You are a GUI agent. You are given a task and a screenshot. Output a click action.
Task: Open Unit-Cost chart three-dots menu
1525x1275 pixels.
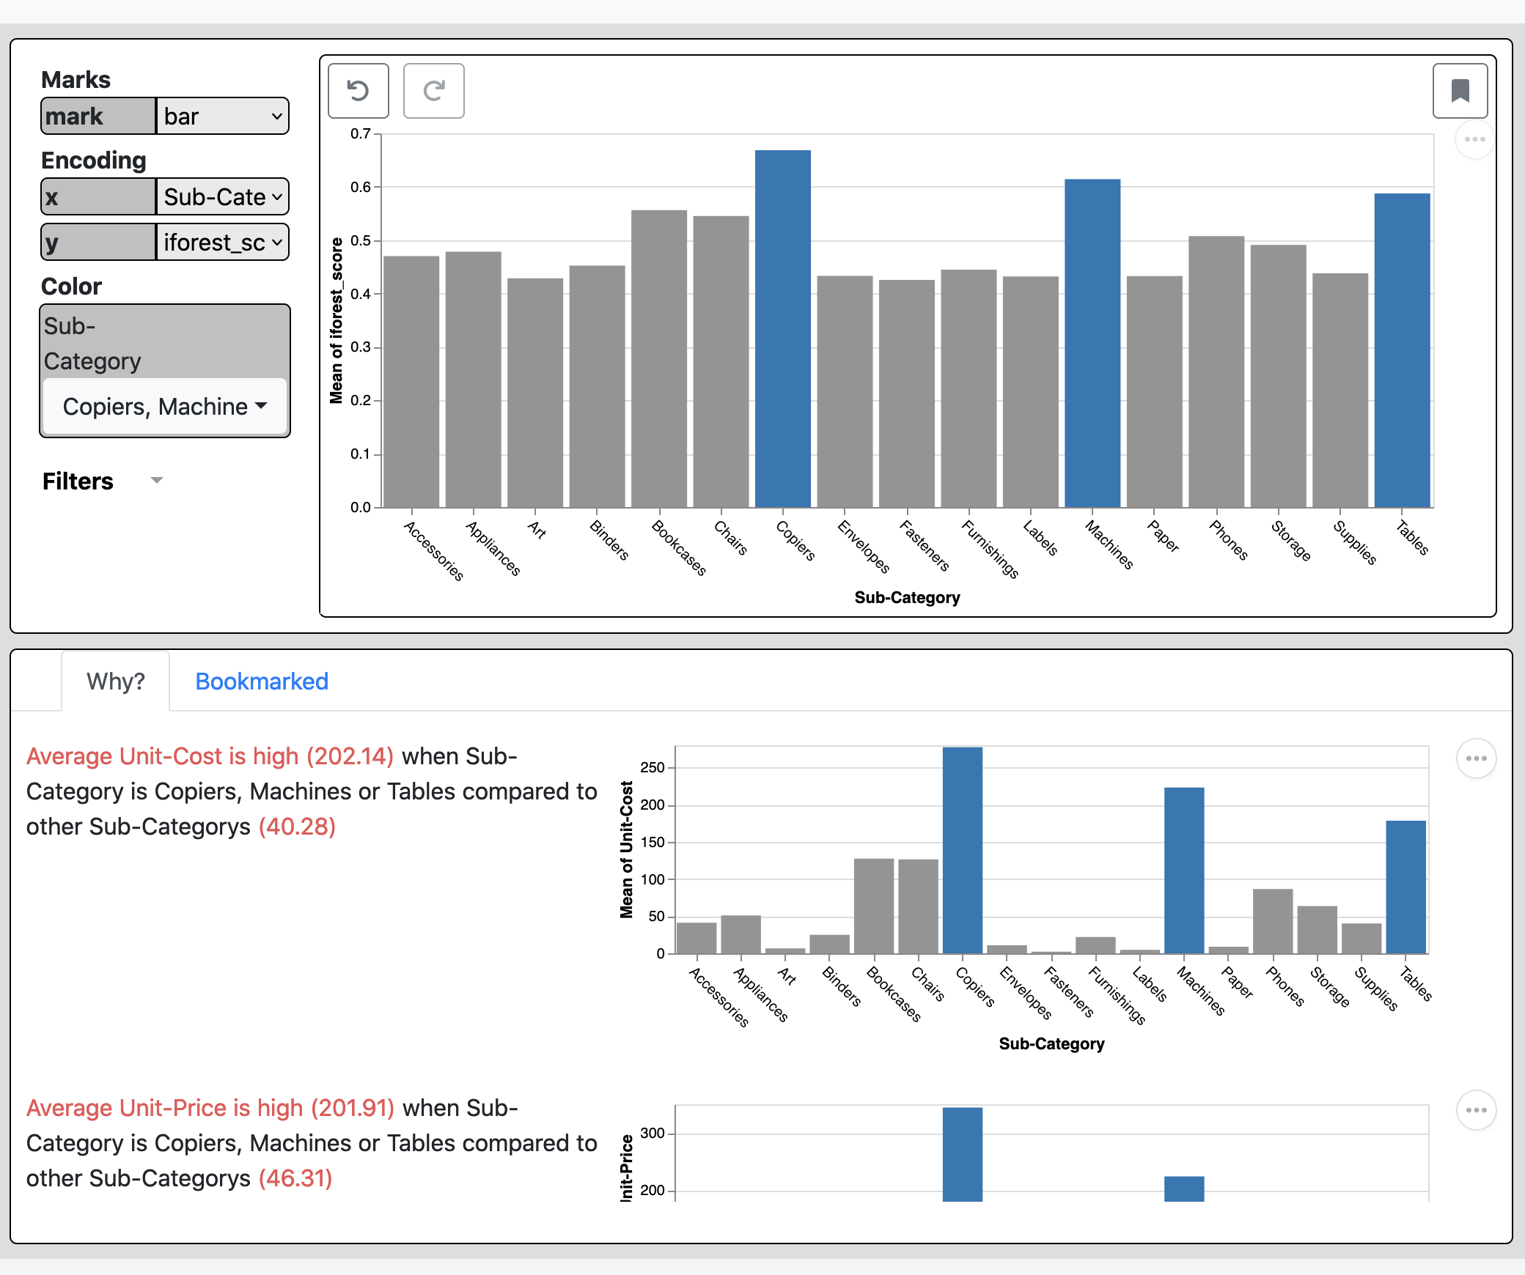(1475, 758)
